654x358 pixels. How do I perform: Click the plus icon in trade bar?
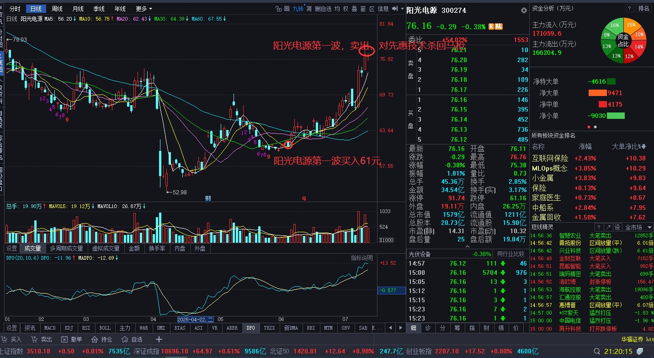(159, 339)
